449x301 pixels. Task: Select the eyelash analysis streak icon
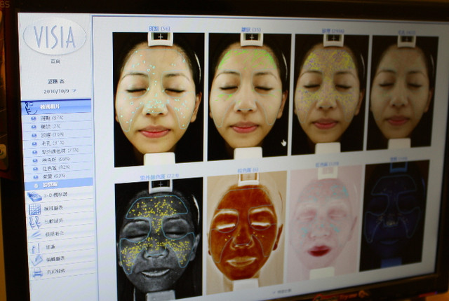[36, 235]
